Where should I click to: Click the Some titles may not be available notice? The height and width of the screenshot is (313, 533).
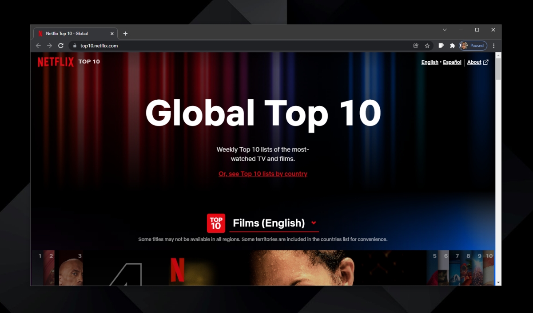click(x=263, y=239)
